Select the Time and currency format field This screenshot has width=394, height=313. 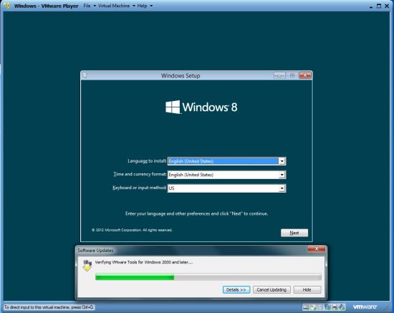point(226,175)
